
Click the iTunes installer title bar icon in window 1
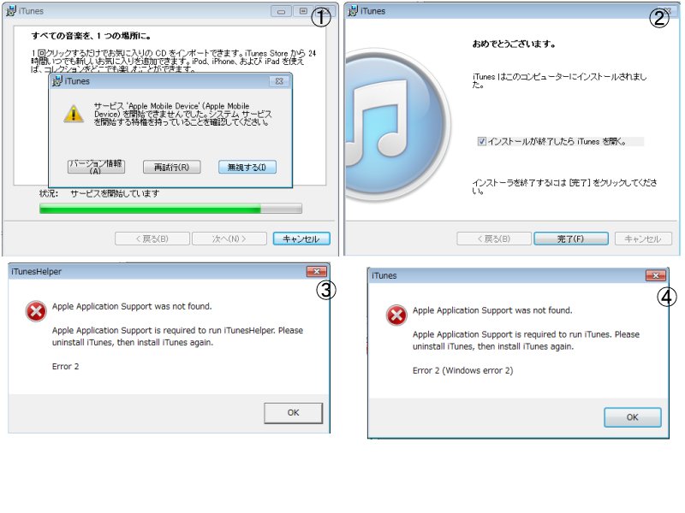pos(11,11)
